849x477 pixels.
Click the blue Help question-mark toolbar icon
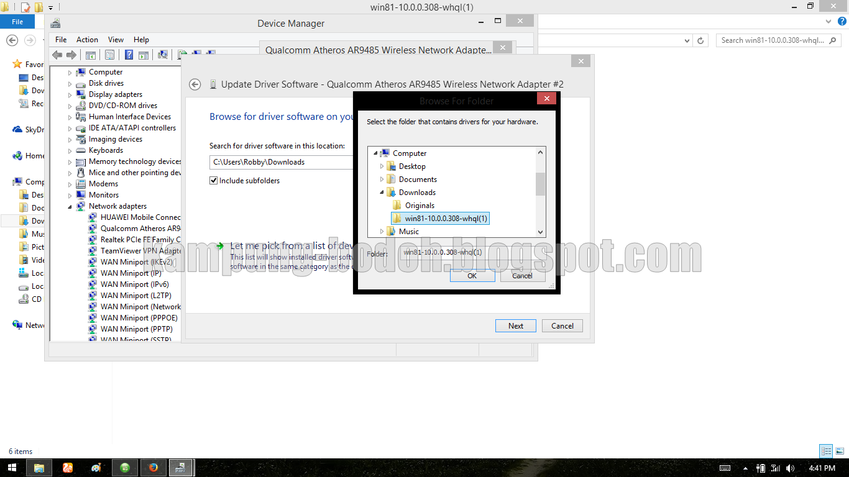coord(129,55)
